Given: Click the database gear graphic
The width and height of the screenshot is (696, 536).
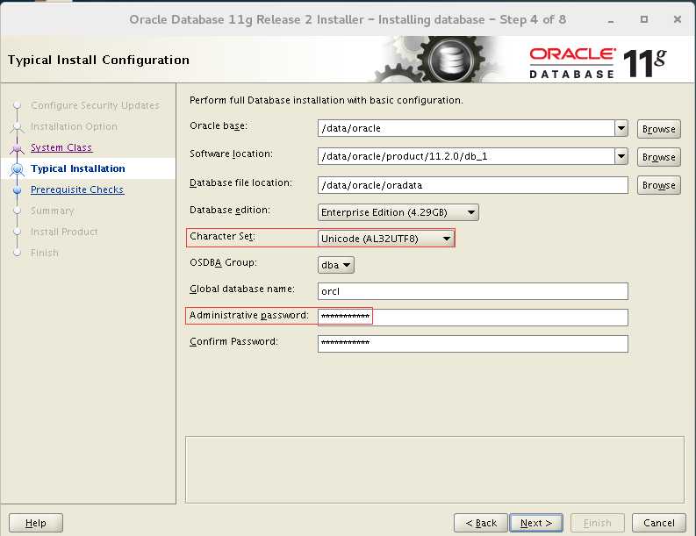Looking at the screenshot, I should pos(436,60).
